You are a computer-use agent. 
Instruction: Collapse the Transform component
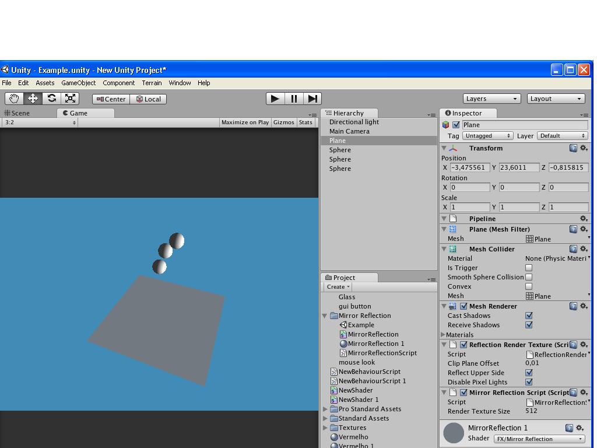444,148
